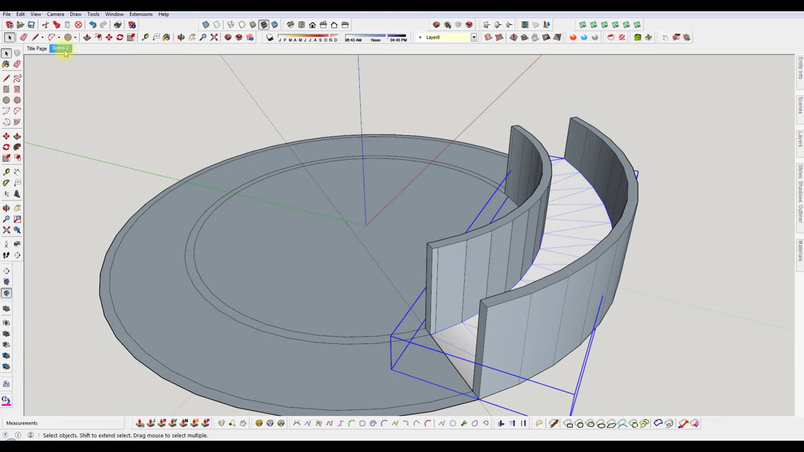Toggle shadows display button

click(x=270, y=38)
